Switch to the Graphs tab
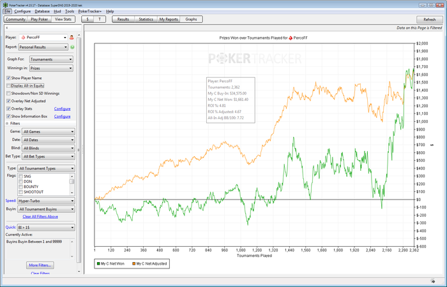 pos(191,19)
